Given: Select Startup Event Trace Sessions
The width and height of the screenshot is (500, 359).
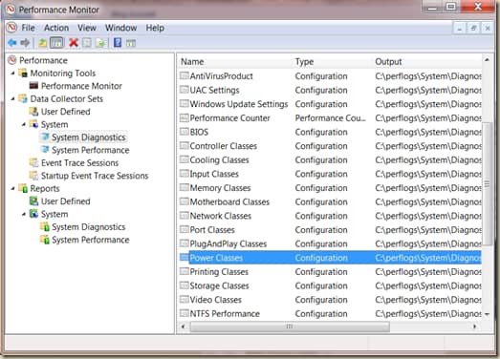Looking at the screenshot, I should click(95, 176).
